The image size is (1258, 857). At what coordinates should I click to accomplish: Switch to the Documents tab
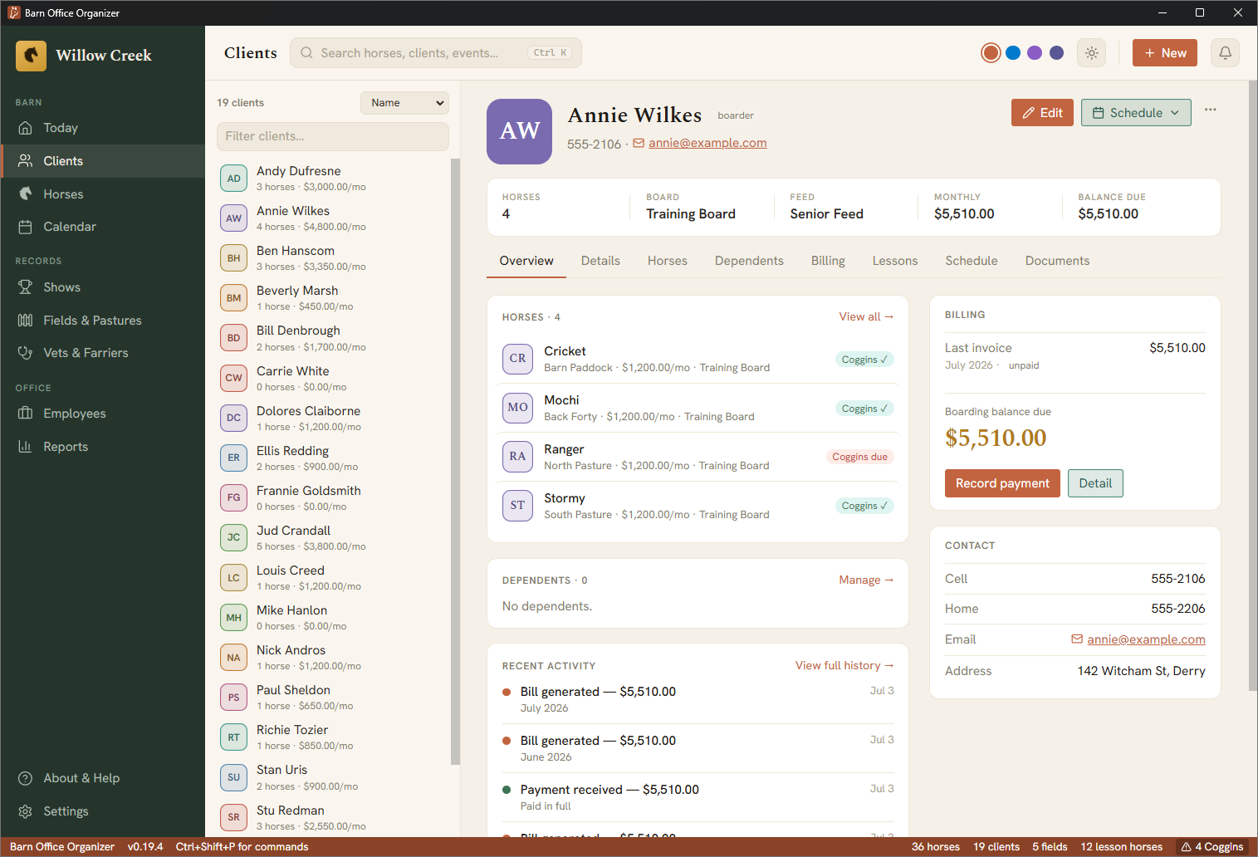[1057, 261]
